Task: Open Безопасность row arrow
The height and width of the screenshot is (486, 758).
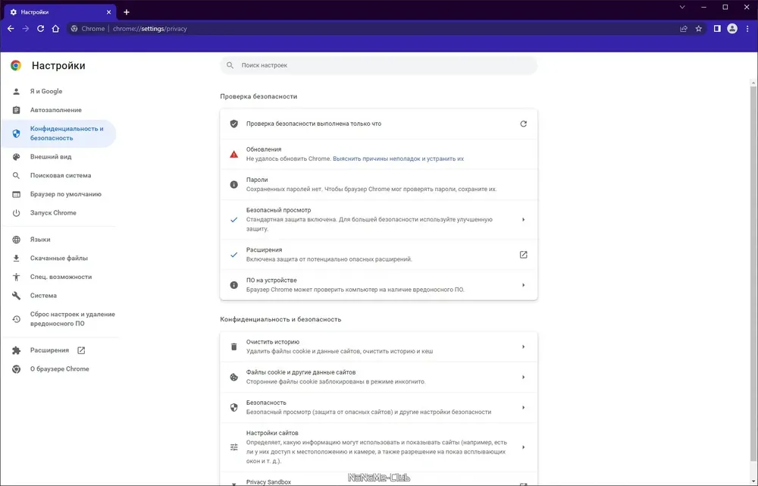Action: 523,407
